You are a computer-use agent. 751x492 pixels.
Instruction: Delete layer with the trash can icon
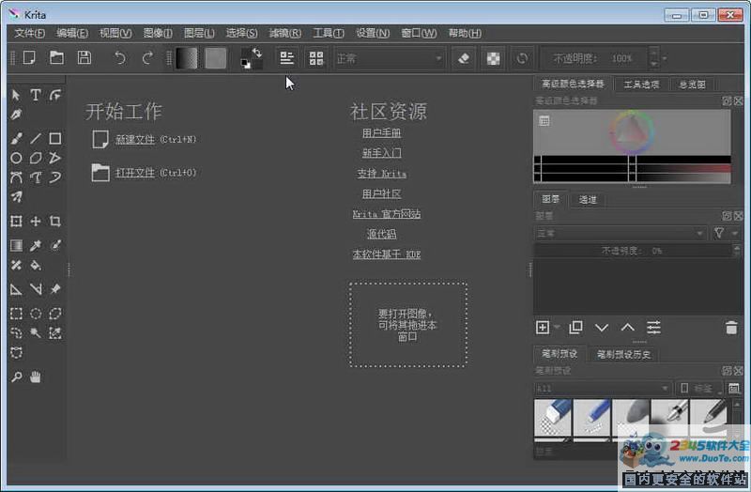[731, 327]
